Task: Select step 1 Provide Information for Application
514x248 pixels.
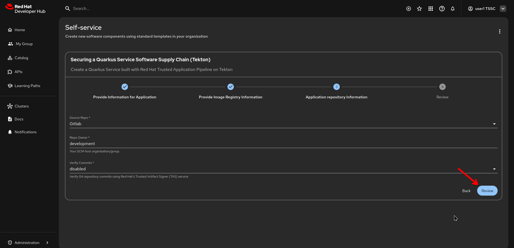Action: pyautogui.click(x=124, y=87)
